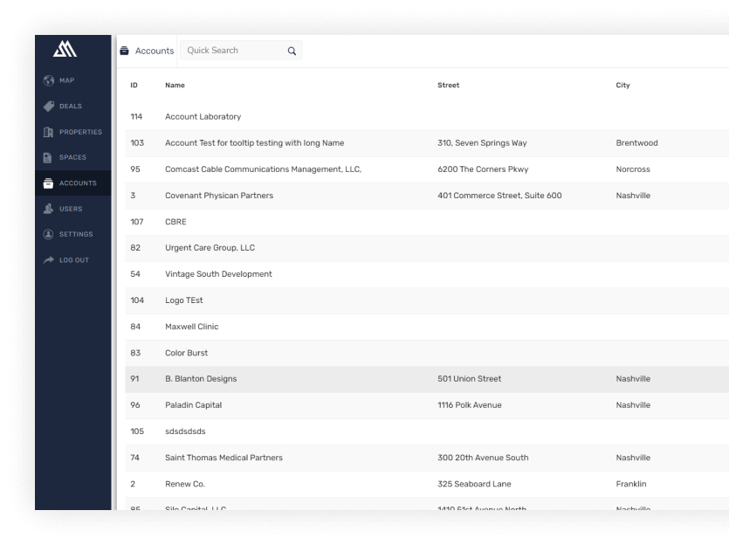Sort the table by the Name column header
Image resolution: width=729 pixels, height=545 pixels.
tap(175, 86)
